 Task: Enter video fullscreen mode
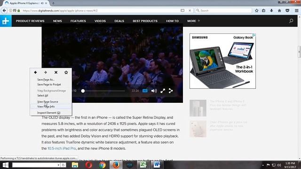pos(163,91)
